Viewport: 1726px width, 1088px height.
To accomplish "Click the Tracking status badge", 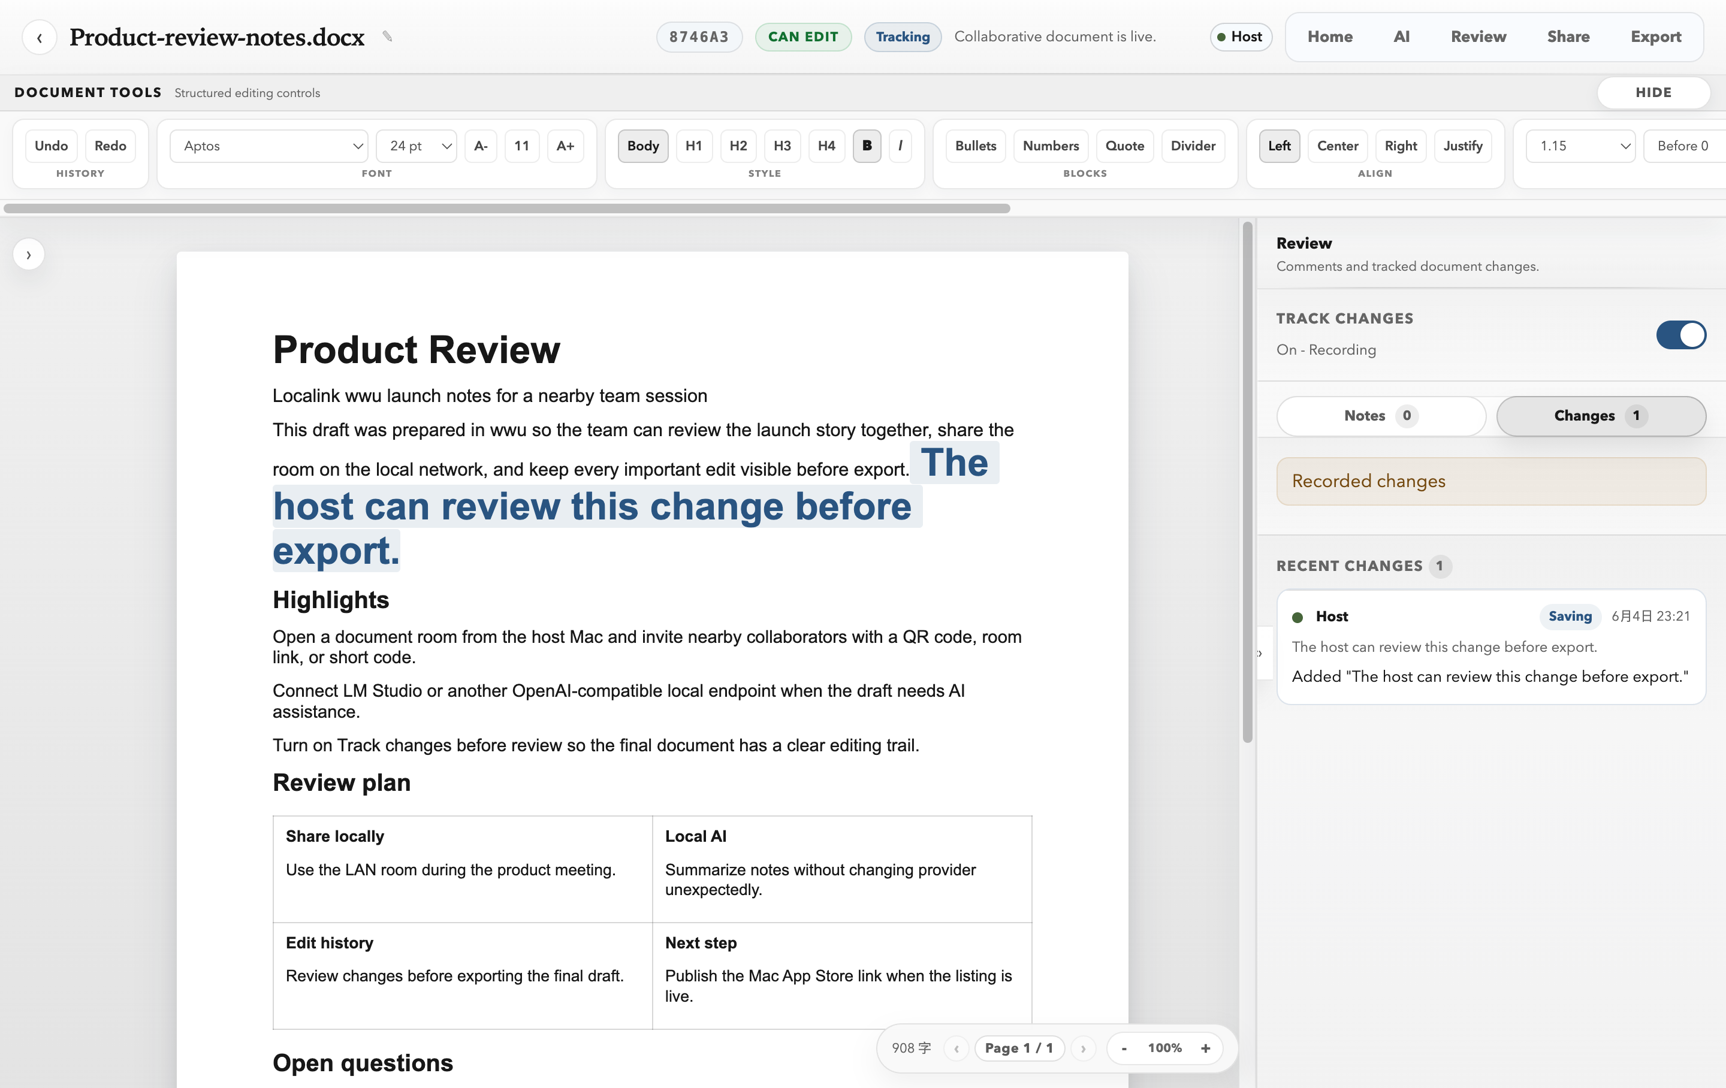I will [903, 37].
